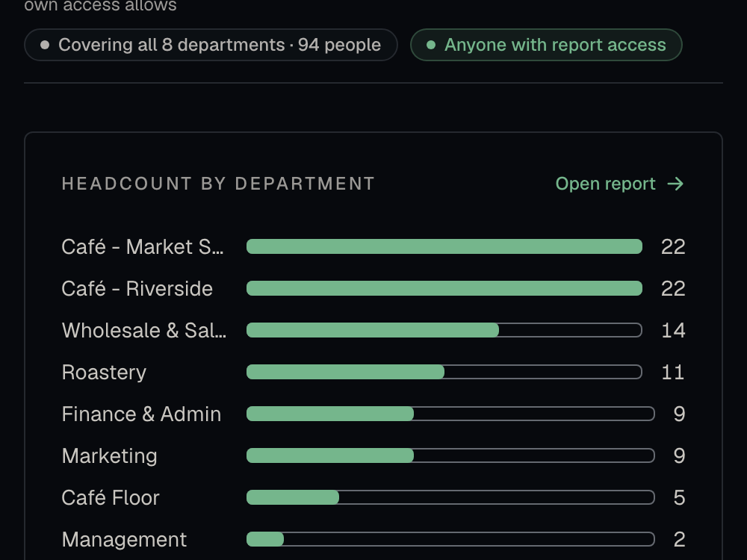
Task: Click the Marketing department label
Action: [x=110, y=455]
